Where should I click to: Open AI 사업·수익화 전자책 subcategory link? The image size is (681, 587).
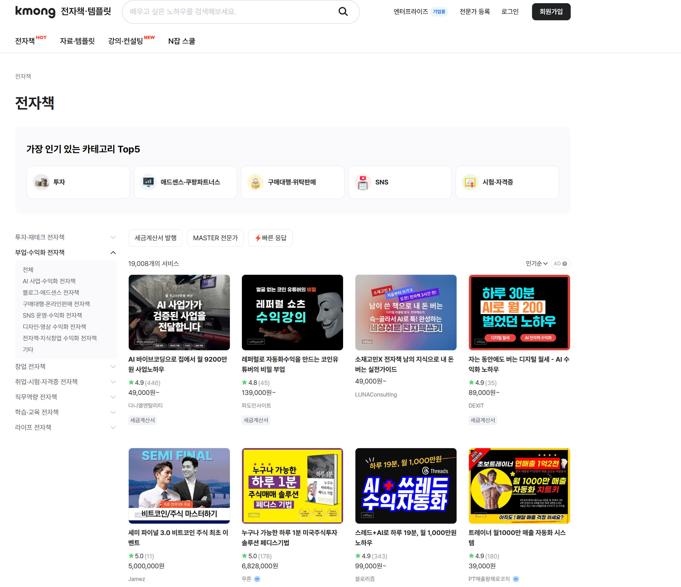pos(49,281)
